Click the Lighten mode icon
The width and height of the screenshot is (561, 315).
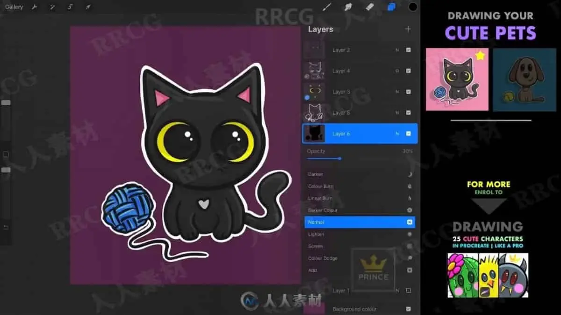[410, 234]
